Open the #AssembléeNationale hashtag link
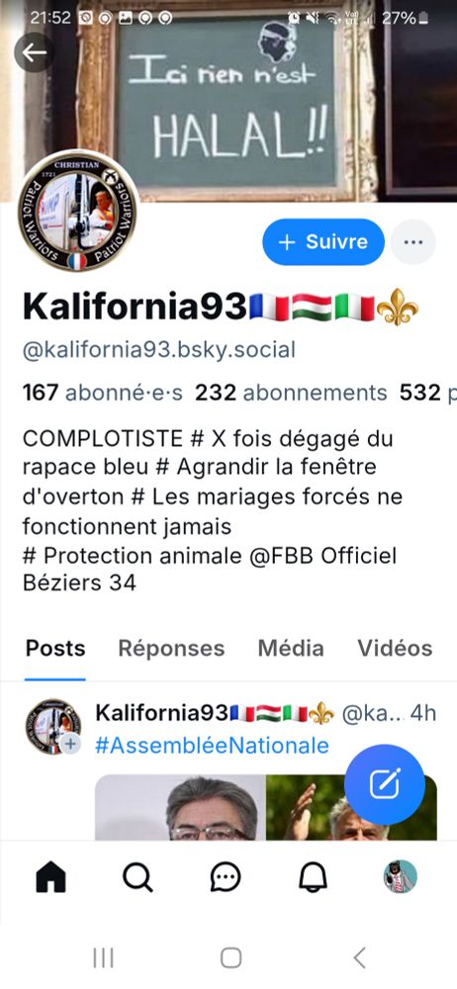 212,746
